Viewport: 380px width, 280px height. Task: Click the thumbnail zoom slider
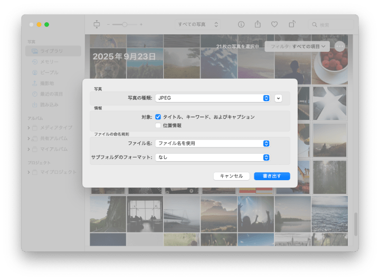125,24
